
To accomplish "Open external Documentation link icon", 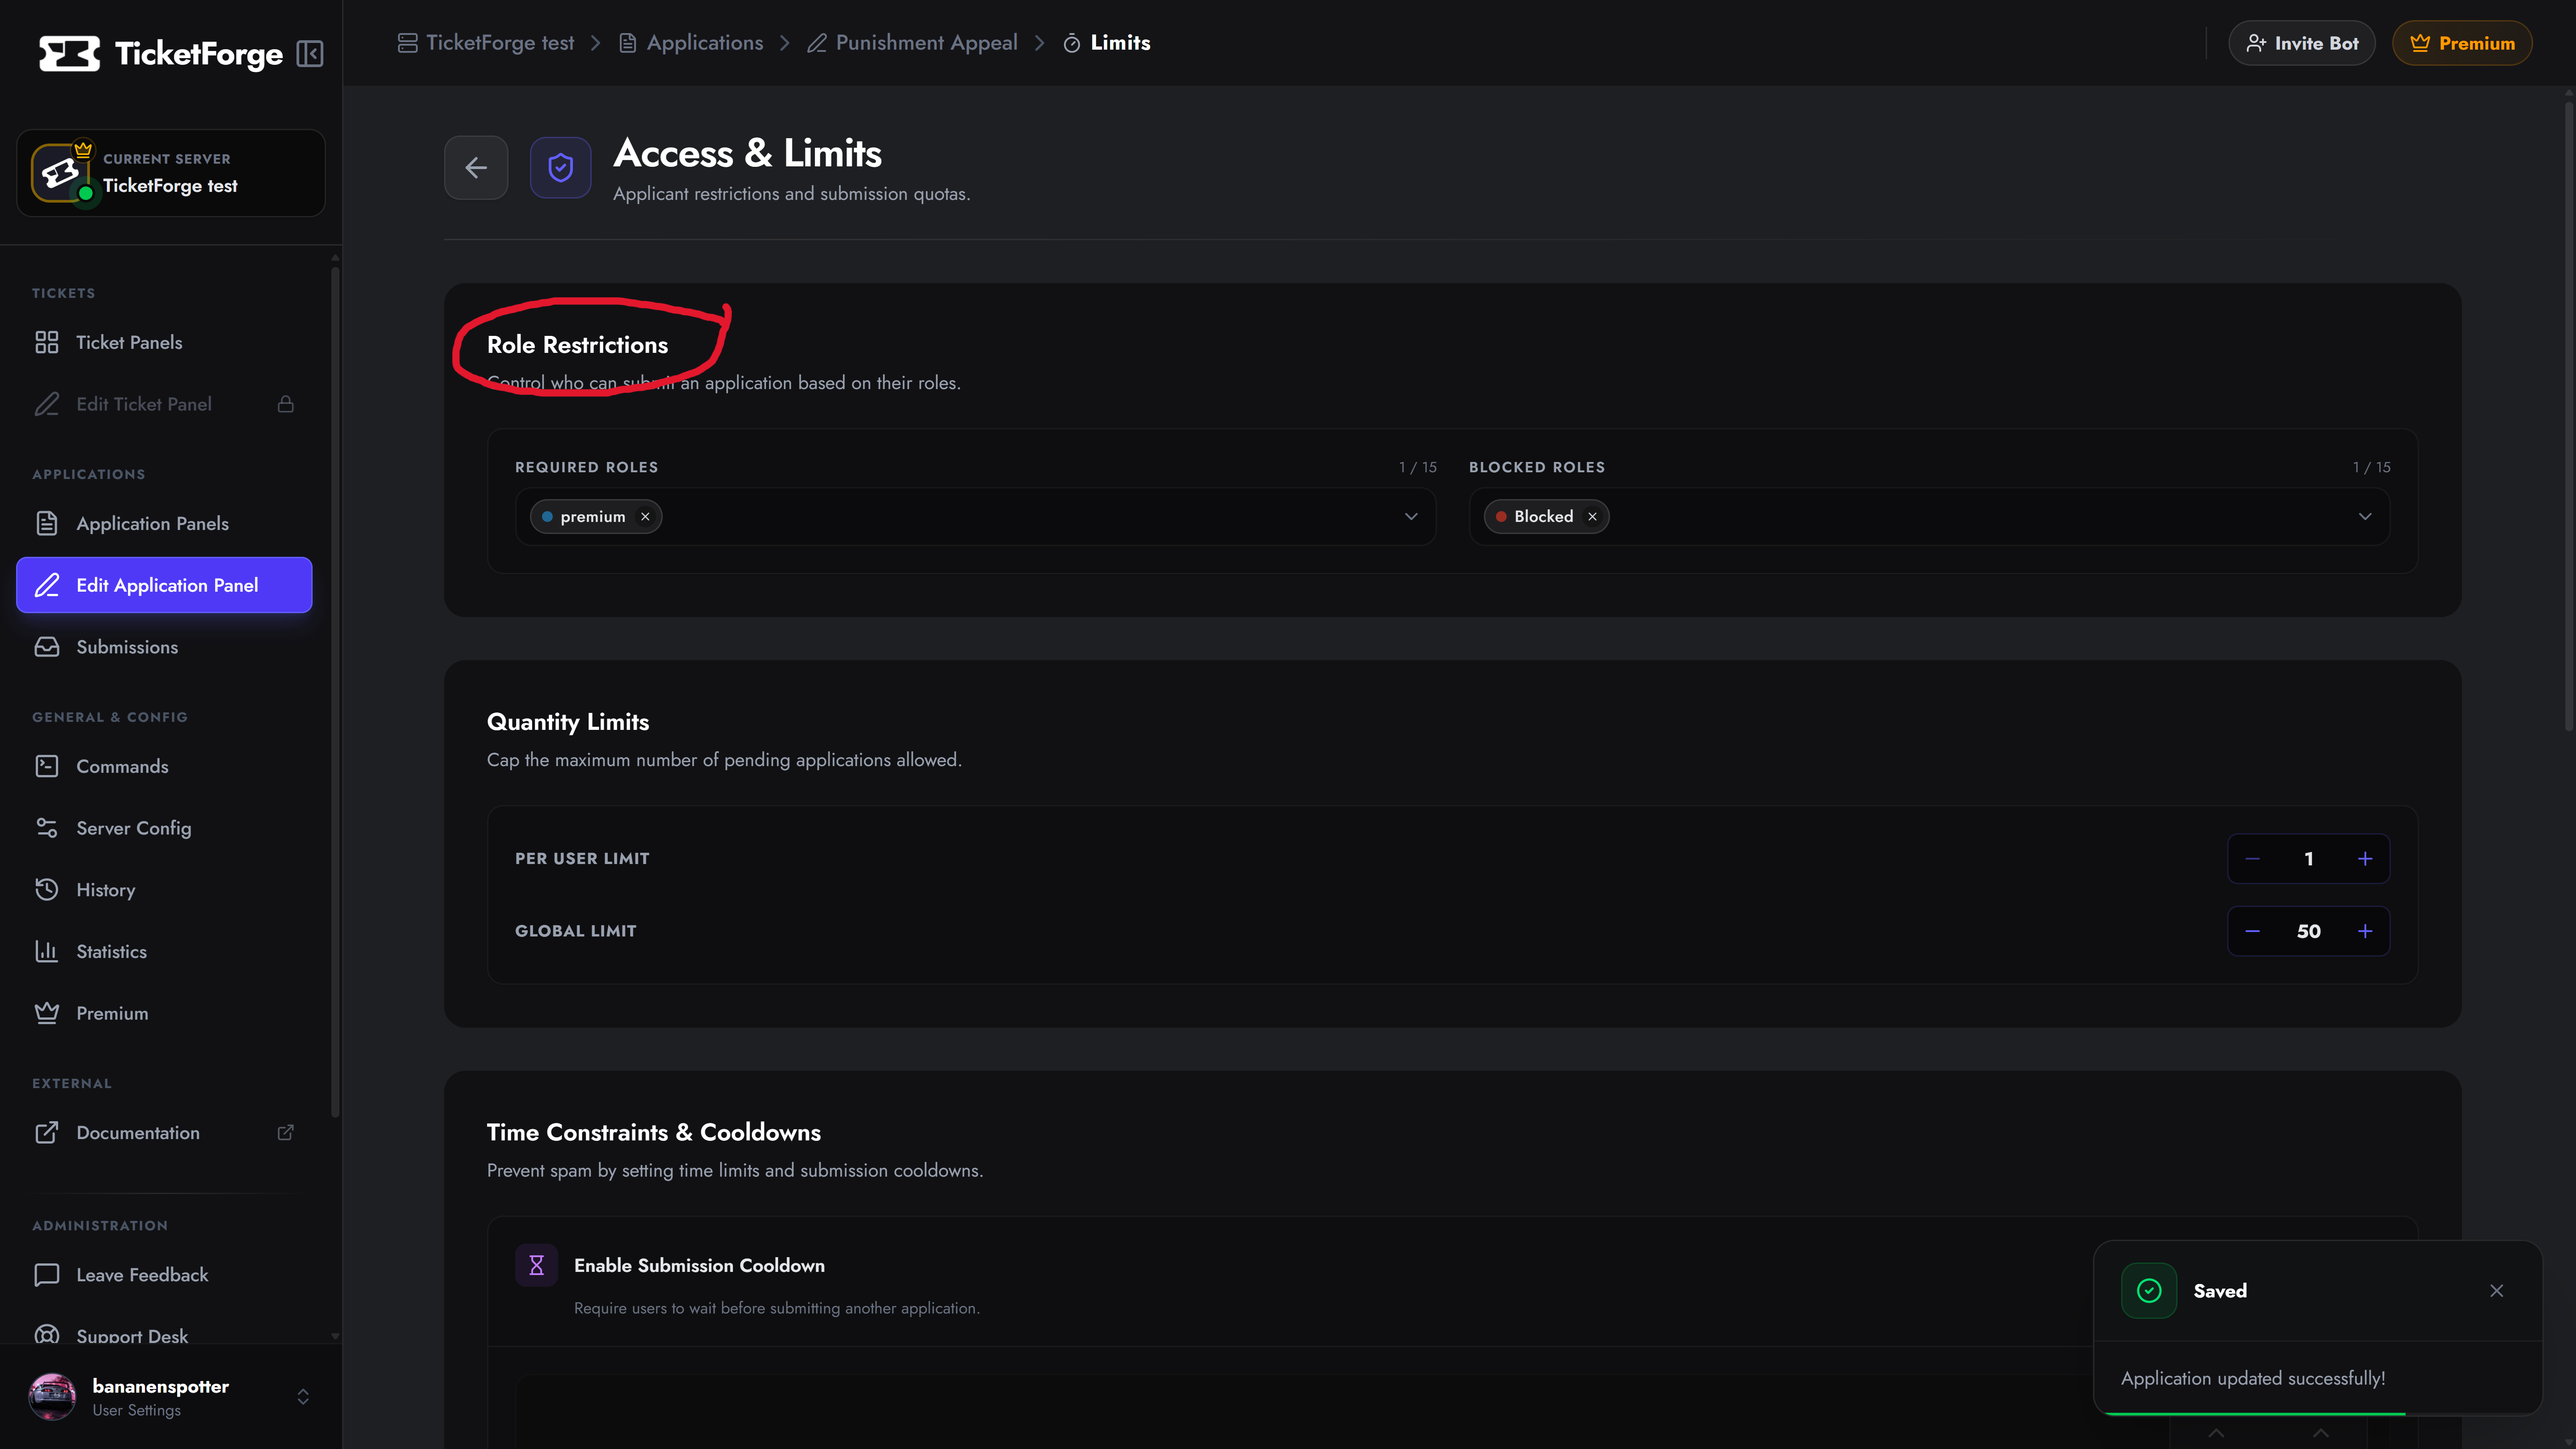I will click(x=286, y=1132).
